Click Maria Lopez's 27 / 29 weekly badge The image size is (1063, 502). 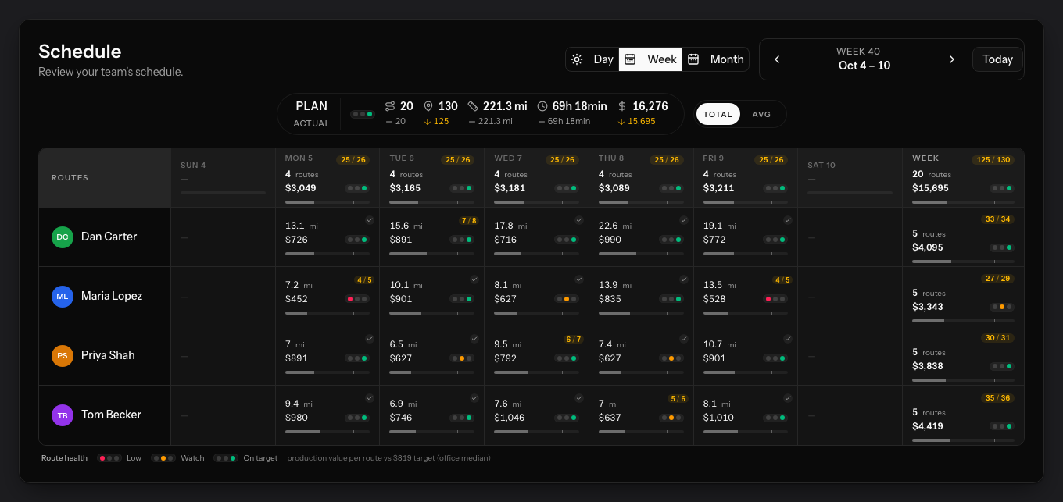coord(998,279)
